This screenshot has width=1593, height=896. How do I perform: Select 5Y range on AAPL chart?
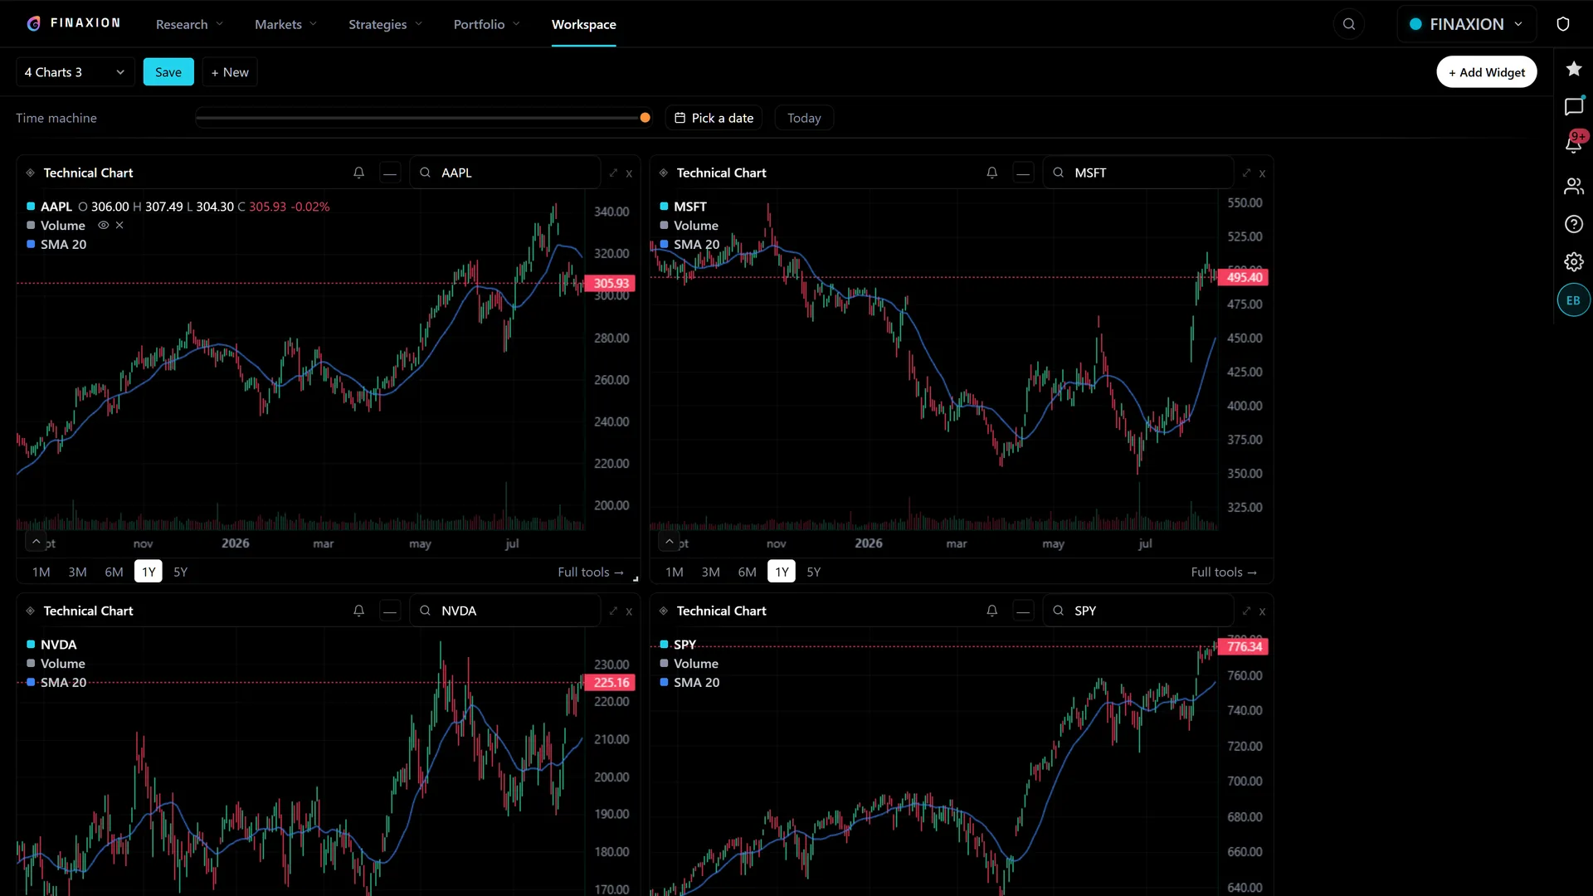[x=180, y=572]
